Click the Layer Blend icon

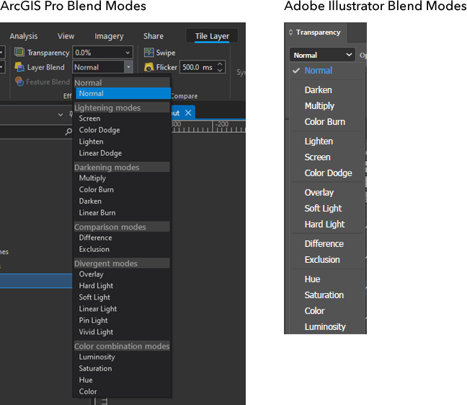click(19, 67)
